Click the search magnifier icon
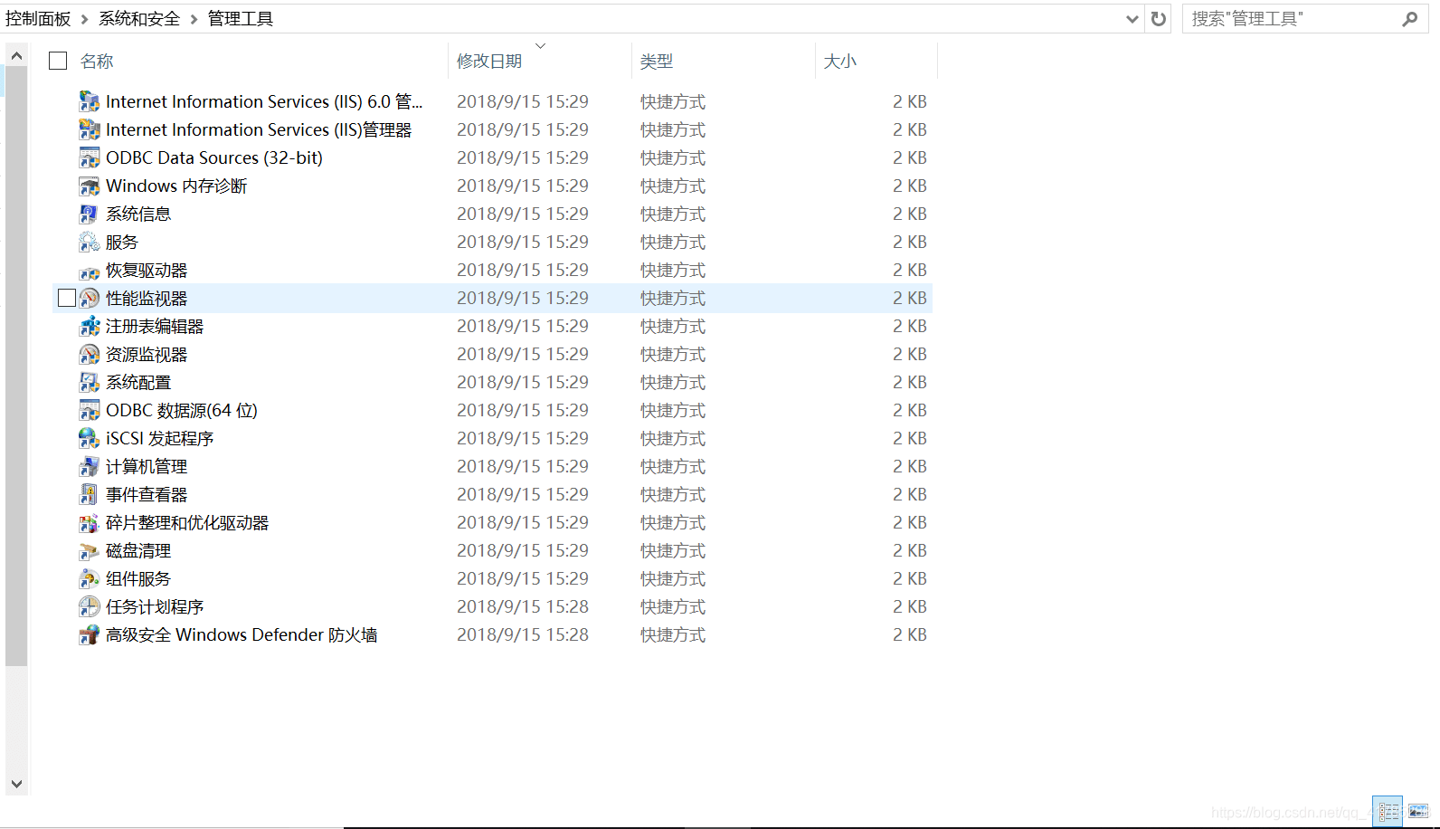 tap(1409, 18)
